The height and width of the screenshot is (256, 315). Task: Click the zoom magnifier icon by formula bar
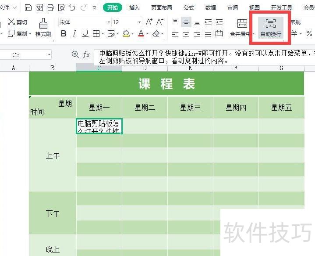tap(75, 54)
